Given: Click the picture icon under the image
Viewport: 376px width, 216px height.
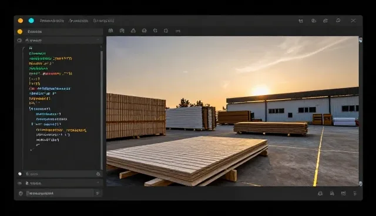Looking at the screenshot, I should pyautogui.click(x=332, y=194).
